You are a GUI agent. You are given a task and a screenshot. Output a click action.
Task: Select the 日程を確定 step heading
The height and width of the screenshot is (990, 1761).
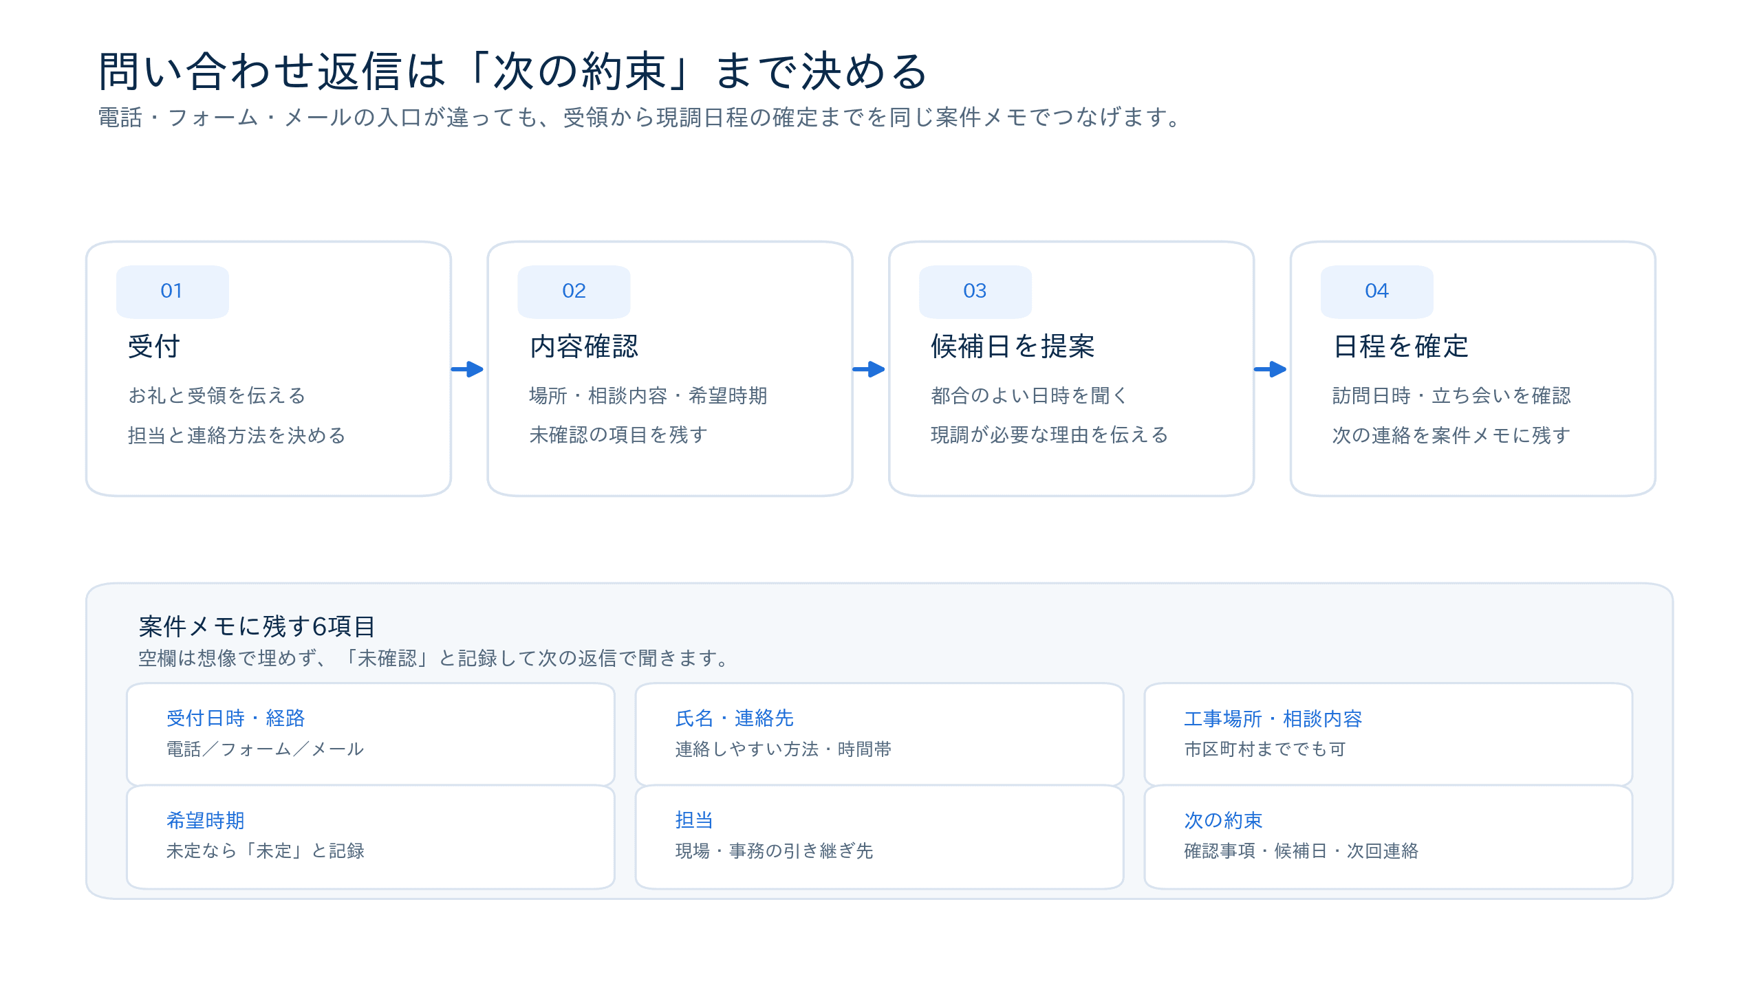pos(1401,346)
